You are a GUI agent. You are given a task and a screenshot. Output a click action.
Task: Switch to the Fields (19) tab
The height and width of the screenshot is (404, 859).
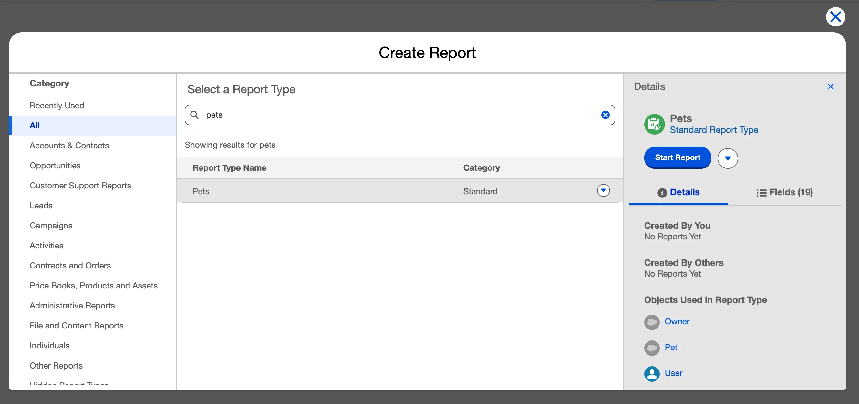784,192
